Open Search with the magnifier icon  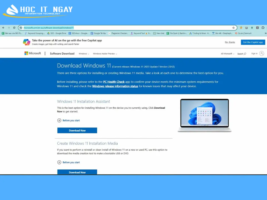242,54
